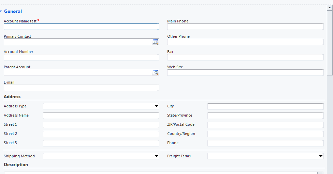Select the Other Phone input box
This screenshot has width=333, height=174.
245,42
